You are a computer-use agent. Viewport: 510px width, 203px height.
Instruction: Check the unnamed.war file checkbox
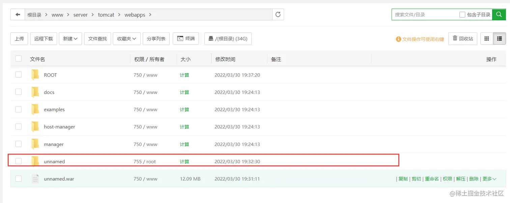coord(19,179)
